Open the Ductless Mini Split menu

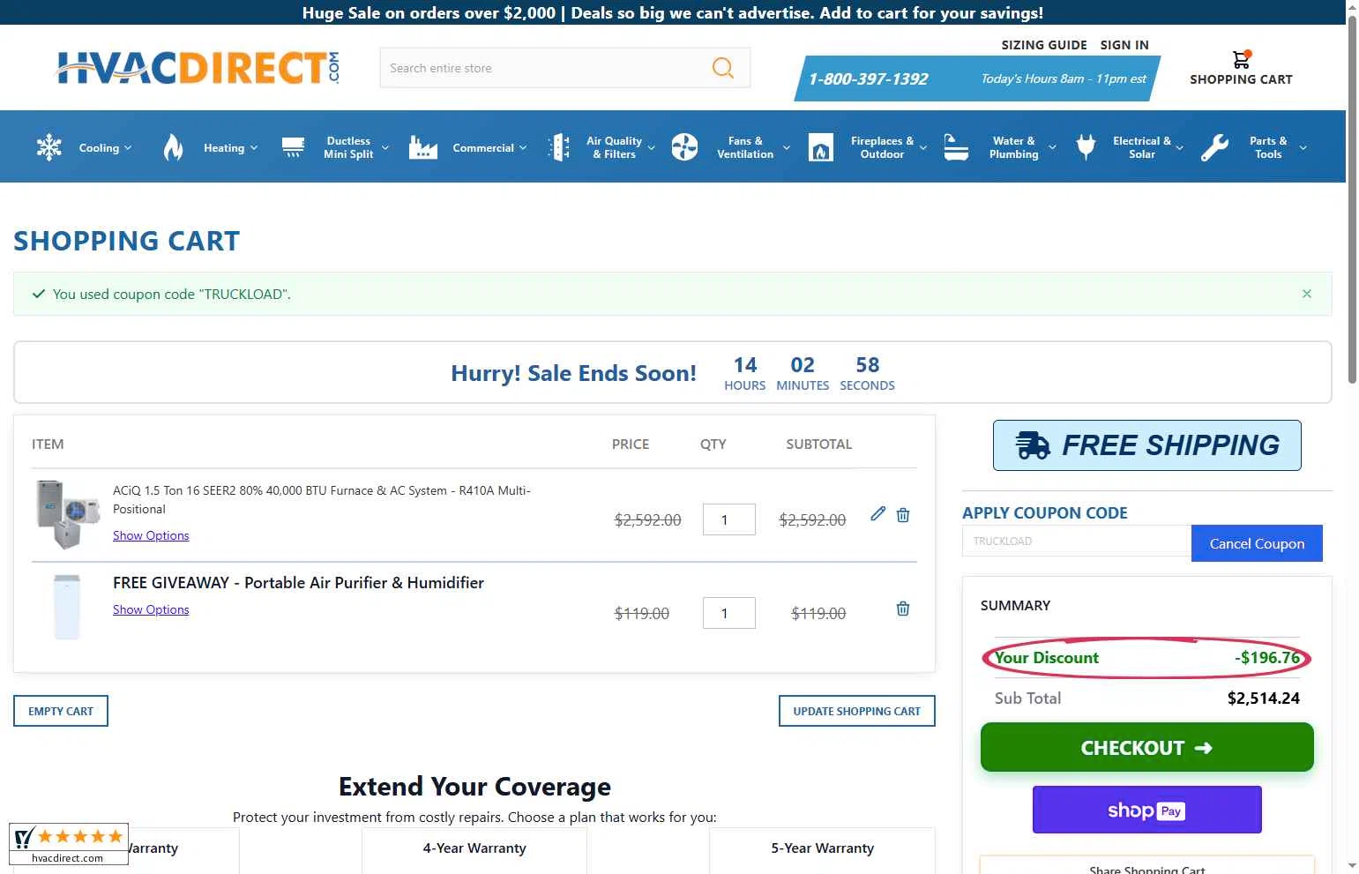[x=348, y=147]
